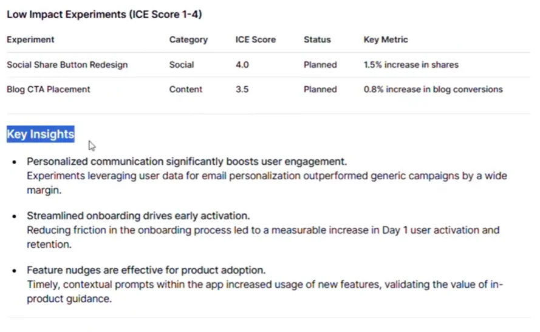This screenshot has width=540, height=332.
Task: Select the ICE Score column header
Action: [x=255, y=39]
